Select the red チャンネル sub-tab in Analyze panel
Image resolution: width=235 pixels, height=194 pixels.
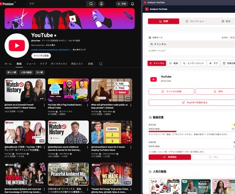[157, 63]
